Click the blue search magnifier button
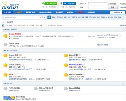This screenshot has height=101, width=126. 49,17
